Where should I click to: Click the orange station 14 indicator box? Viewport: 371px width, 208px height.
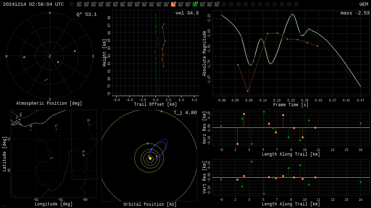pos(173,4)
